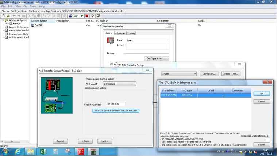Open the Edit menu
This screenshot has width=277, height=156.
[10, 6]
